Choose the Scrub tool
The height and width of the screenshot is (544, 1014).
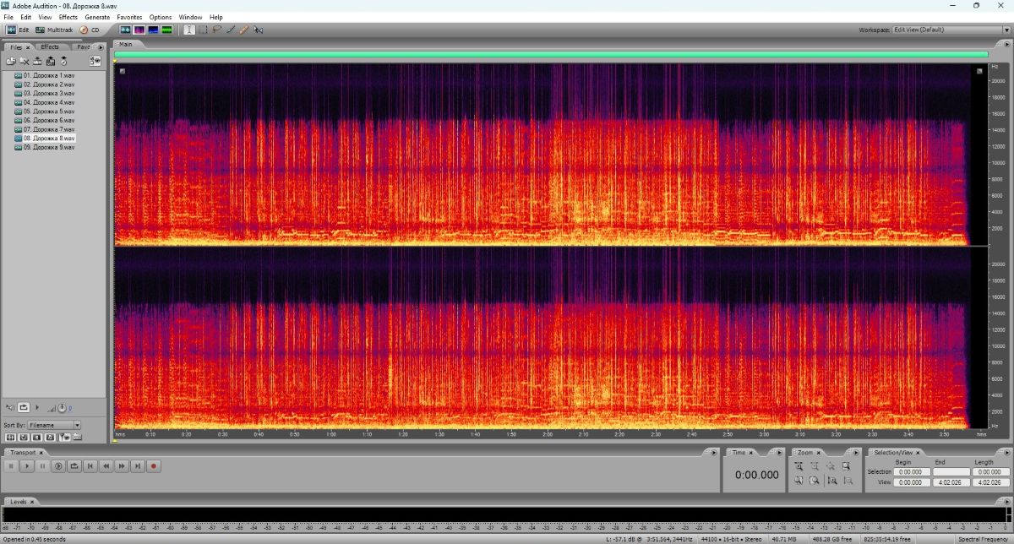pos(258,30)
